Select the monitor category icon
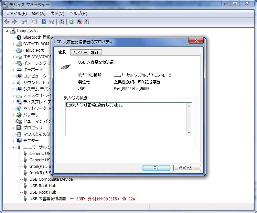This screenshot has height=213, width=257. point(19,140)
